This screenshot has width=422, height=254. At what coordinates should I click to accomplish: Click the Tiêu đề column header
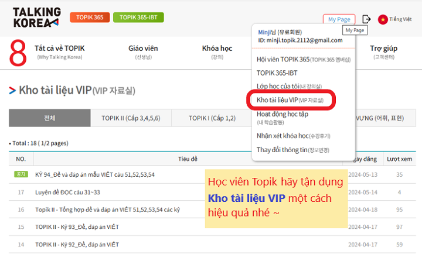coord(188,159)
